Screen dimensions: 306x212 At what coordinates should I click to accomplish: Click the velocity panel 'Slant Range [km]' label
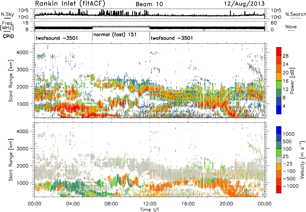click(x=11, y=160)
